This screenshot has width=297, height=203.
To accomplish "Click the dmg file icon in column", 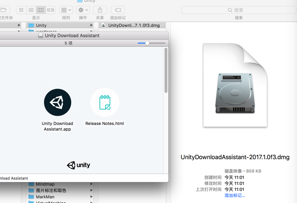I will (x=103, y=25).
